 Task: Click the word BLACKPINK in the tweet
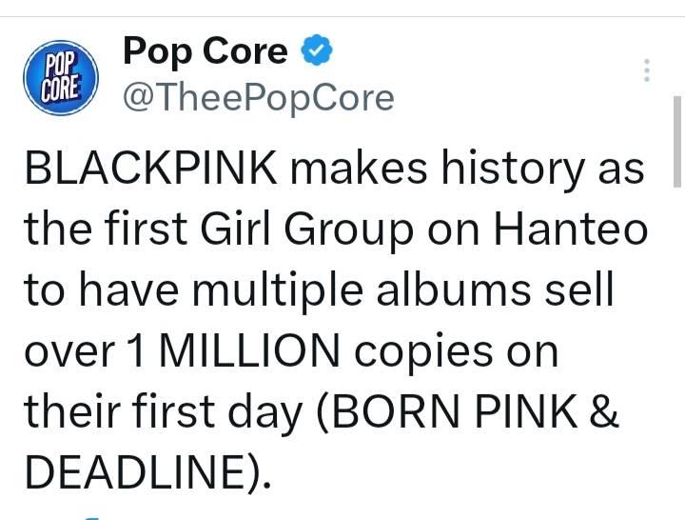pyautogui.click(x=151, y=171)
